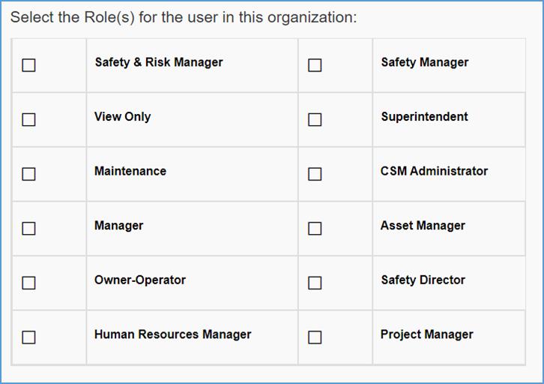
Task: Click the Safety Director label text
Action: click(423, 280)
